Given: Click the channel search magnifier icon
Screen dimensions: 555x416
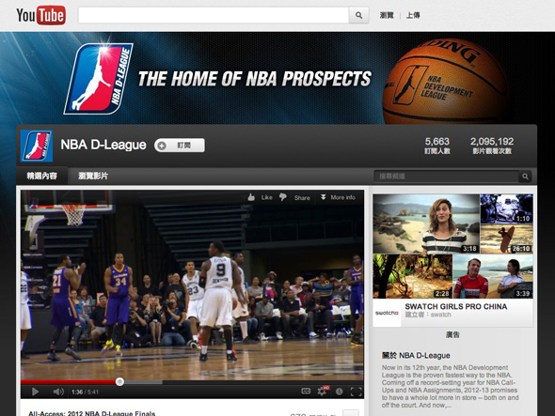Looking at the screenshot, I should (525, 176).
